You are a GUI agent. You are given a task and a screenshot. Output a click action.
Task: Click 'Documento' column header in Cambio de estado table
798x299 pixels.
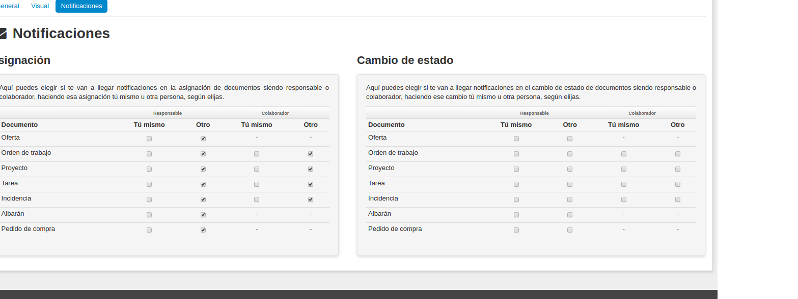click(387, 125)
